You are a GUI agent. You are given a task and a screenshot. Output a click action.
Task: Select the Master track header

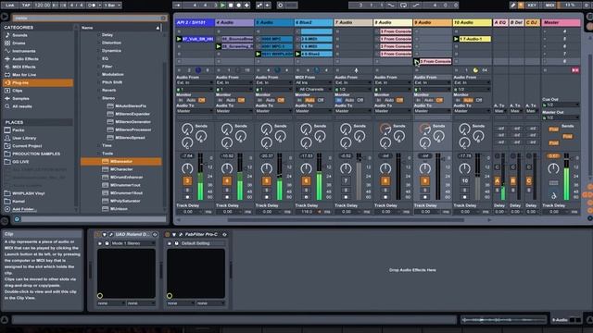(x=561, y=22)
